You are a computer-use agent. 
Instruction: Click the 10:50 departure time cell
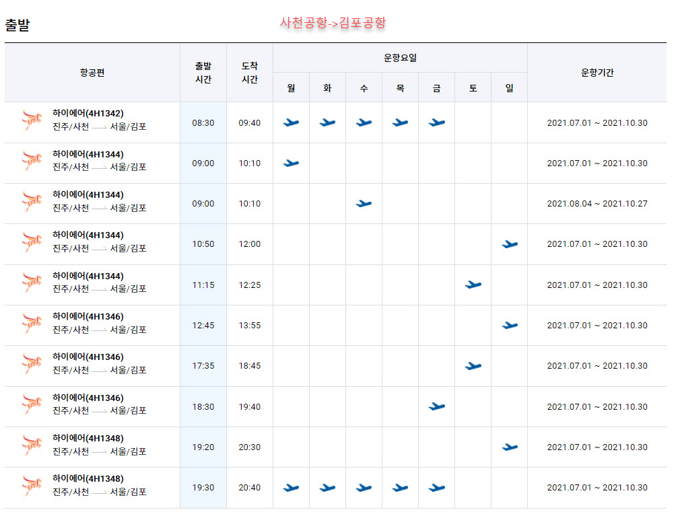pyautogui.click(x=203, y=244)
